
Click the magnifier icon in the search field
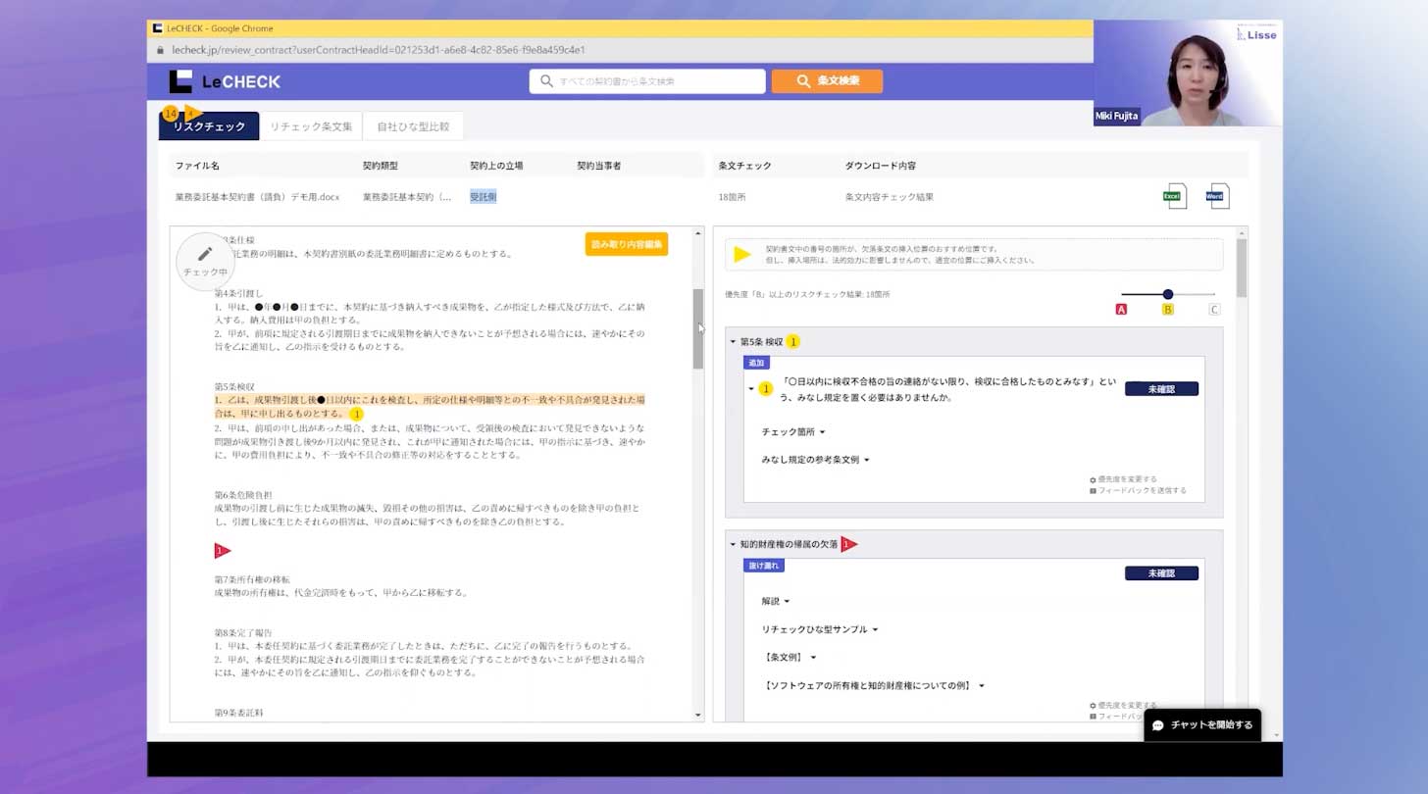(x=546, y=81)
